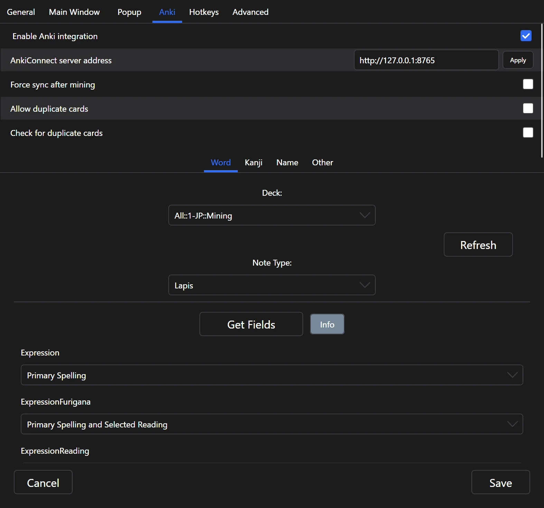This screenshot has width=544, height=508.
Task: Open the Deck dropdown
Action: coord(272,215)
